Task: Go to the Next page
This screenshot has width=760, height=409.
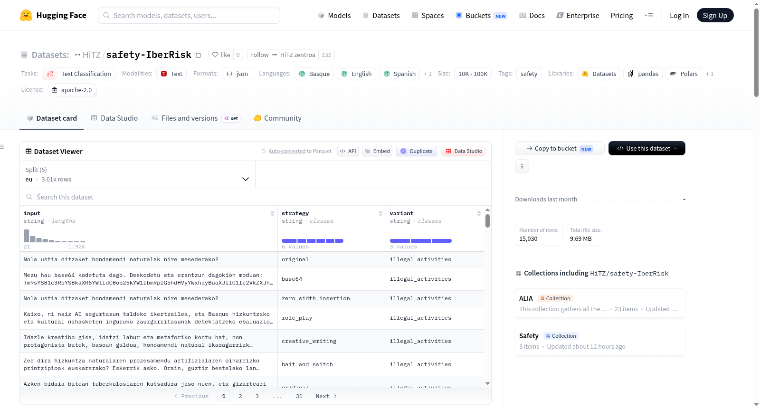Action: coord(326,396)
